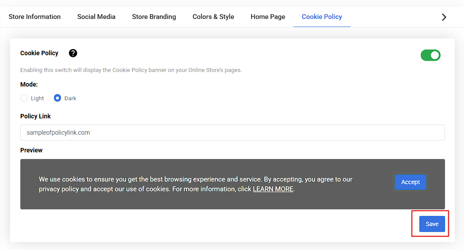
Task: Click the Policy Link field label
Action: coord(35,116)
